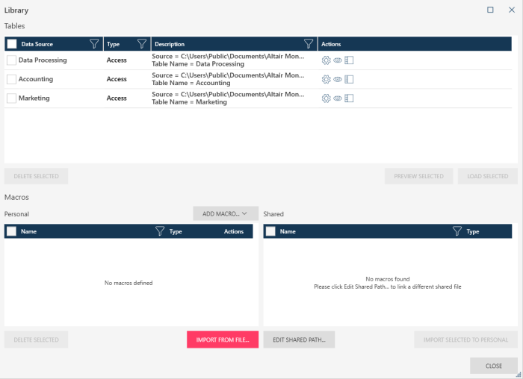This screenshot has height=379, width=523.
Task: Preview Data Processing table with eye icon
Action: [x=337, y=60]
